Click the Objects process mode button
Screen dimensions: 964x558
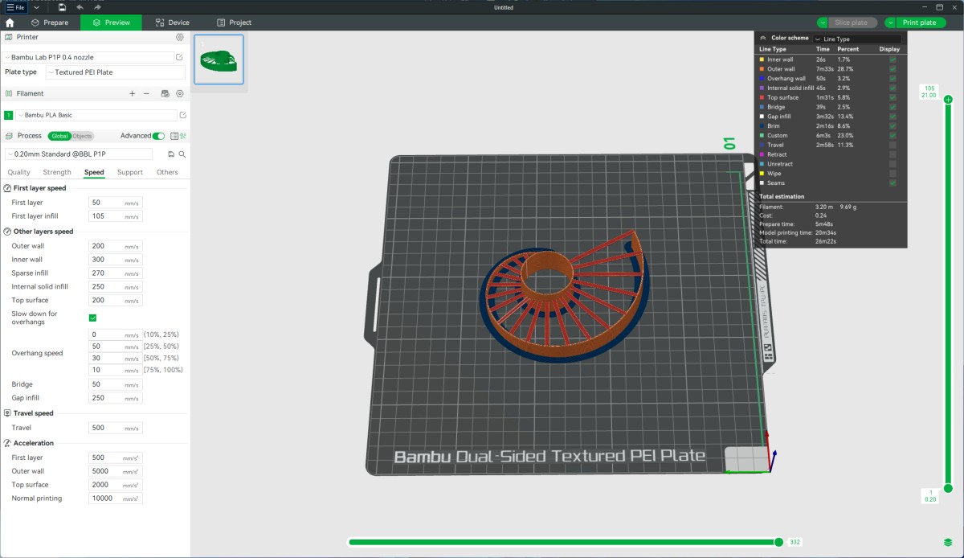(83, 136)
